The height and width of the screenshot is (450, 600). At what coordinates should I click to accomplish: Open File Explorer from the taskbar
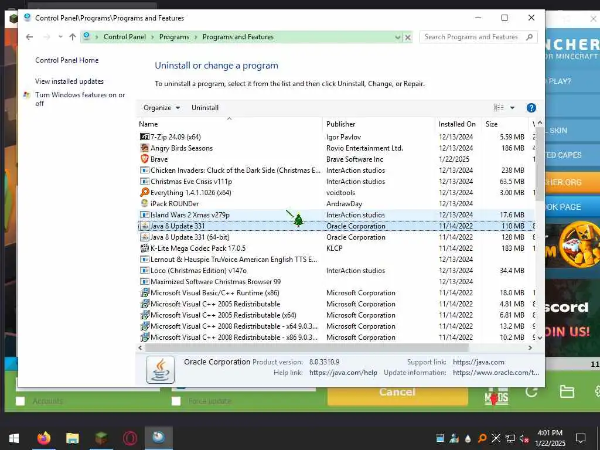click(72, 438)
